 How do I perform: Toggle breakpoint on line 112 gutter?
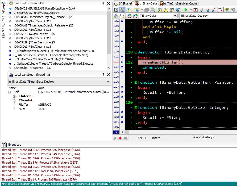[122, 62]
